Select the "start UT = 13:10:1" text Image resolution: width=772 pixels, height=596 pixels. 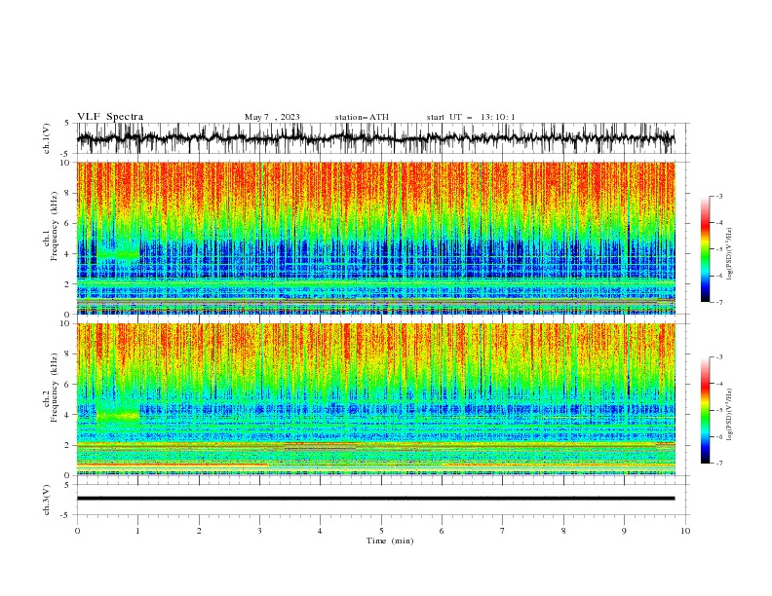pyautogui.click(x=471, y=117)
